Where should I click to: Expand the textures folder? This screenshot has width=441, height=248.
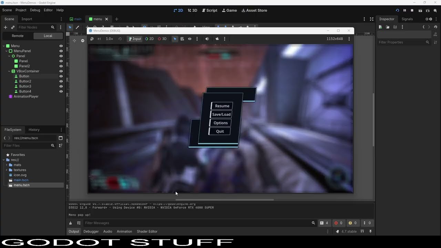[6, 170]
